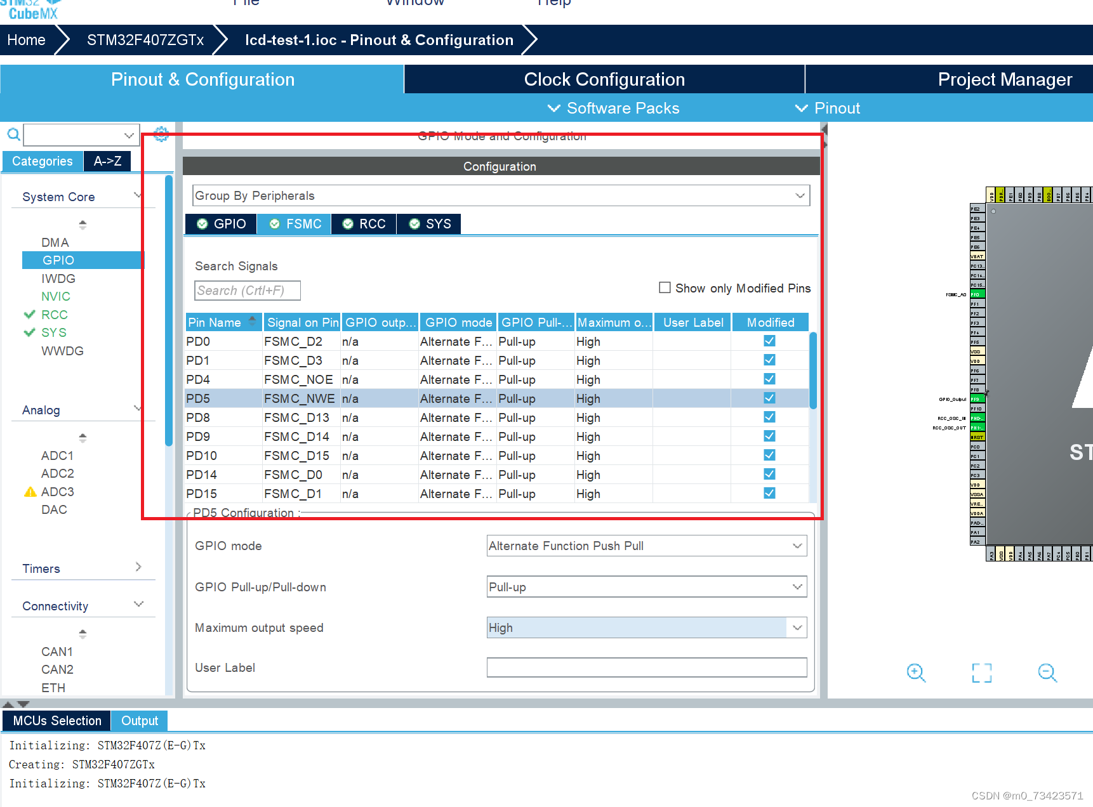
Task: Select IWDG in System Core list
Action: [x=58, y=279]
